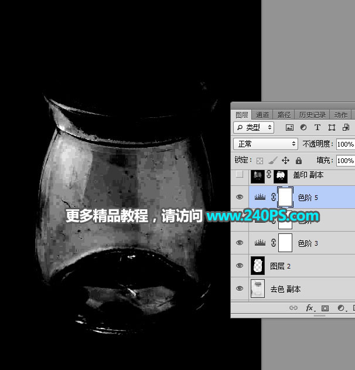Viewport: 355px width, 370px height.
Task: Select the layer named 去色 副本
Action: click(285, 289)
